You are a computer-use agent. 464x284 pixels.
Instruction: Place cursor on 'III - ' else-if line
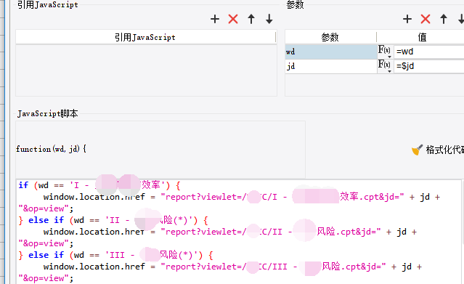coord(115,255)
